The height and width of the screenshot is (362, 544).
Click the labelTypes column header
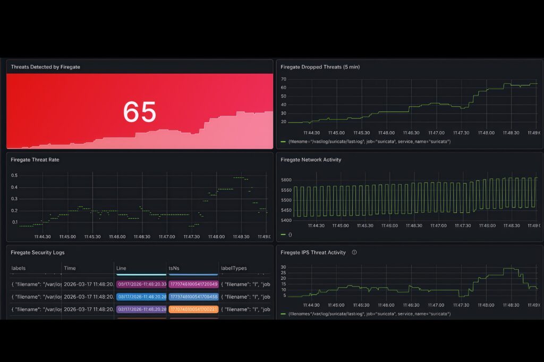234,268
